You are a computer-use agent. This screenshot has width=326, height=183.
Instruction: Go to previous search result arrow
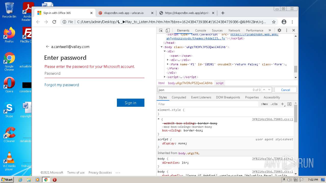click(264, 90)
